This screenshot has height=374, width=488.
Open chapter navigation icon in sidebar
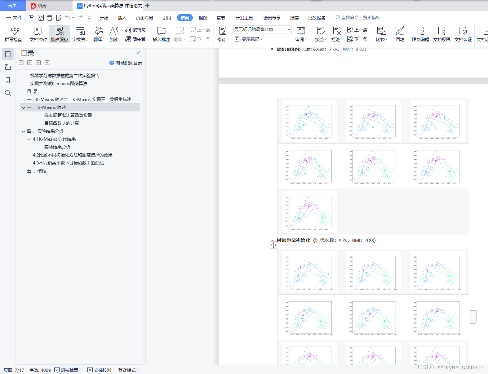click(x=8, y=67)
